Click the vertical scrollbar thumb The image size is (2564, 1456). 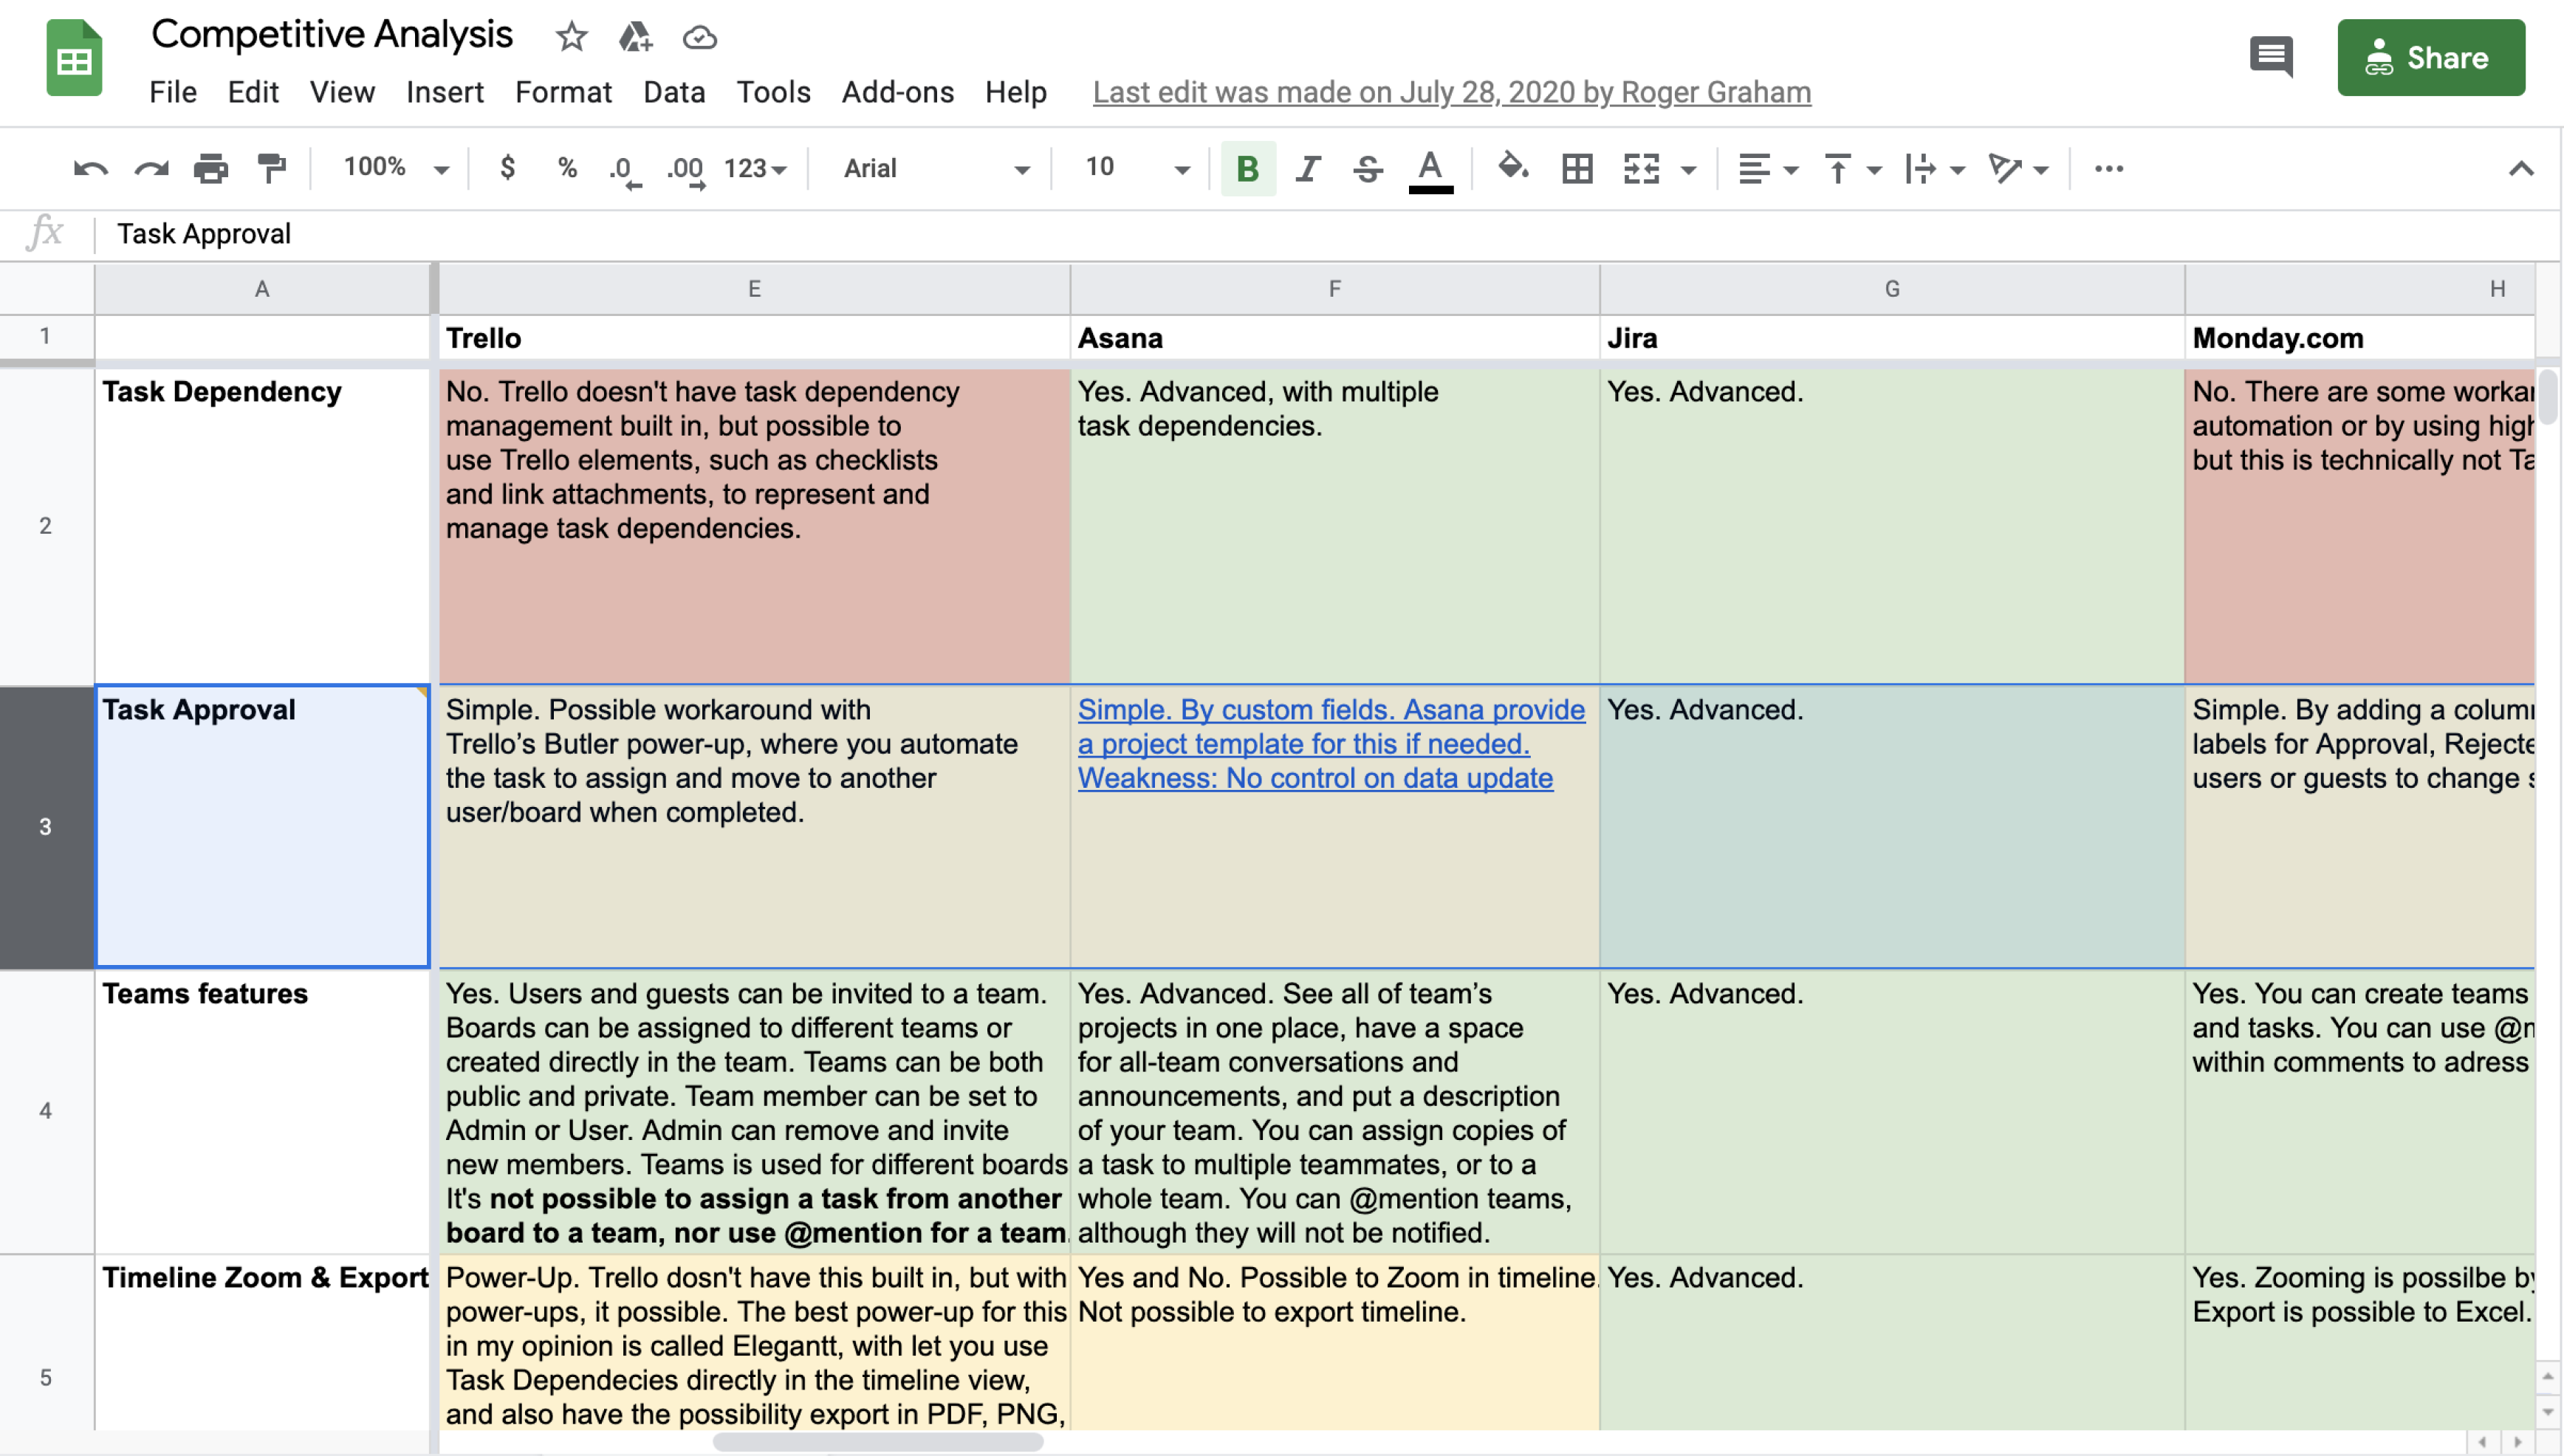point(2548,397)
